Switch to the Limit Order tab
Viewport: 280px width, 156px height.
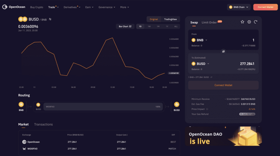(209, 22)
